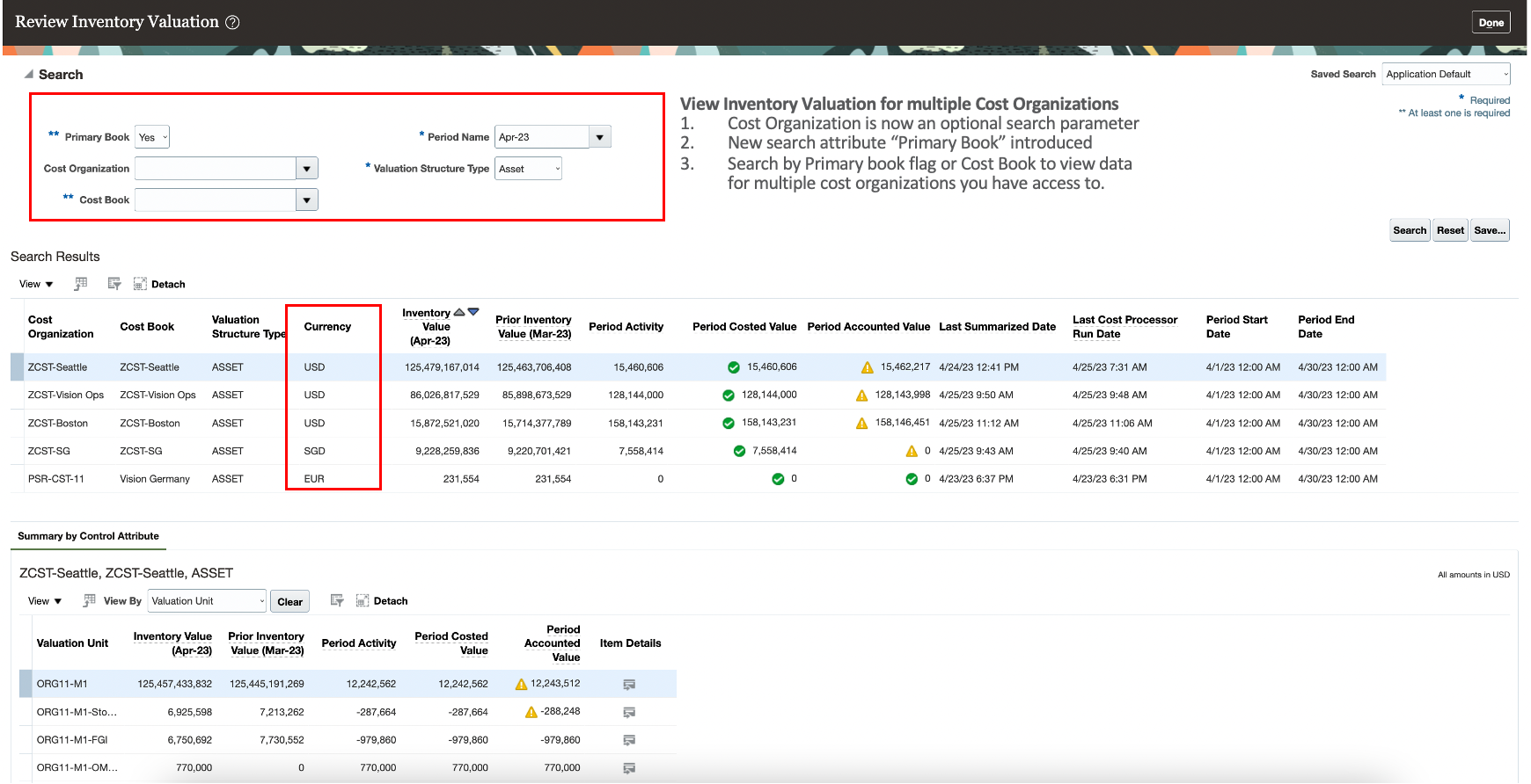Open item details for ORG11-M1
Viewport: 1531px width, 784px height.
tap(629, 684)
